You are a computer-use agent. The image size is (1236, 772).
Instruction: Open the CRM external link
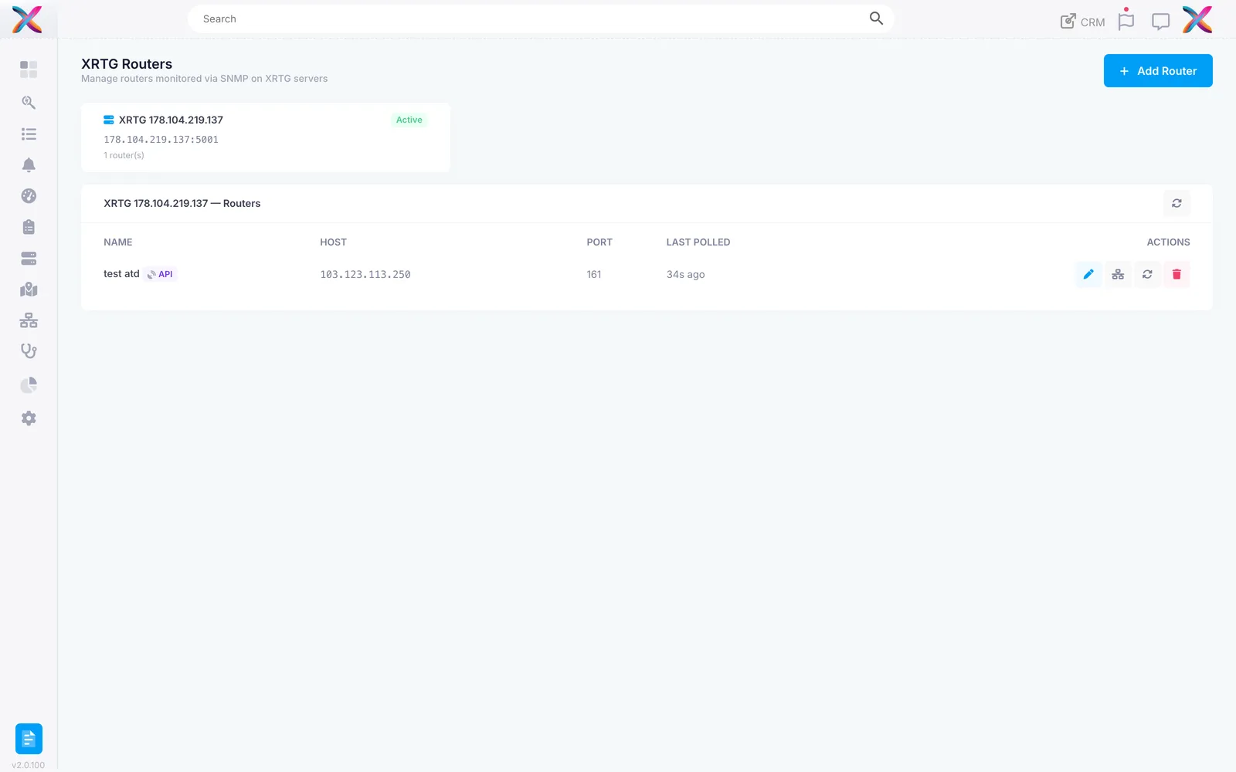1082,22
